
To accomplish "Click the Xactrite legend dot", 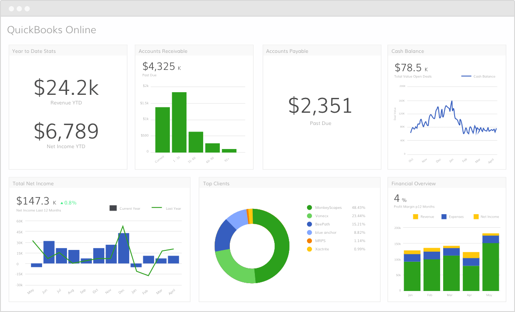I will 309,249.
